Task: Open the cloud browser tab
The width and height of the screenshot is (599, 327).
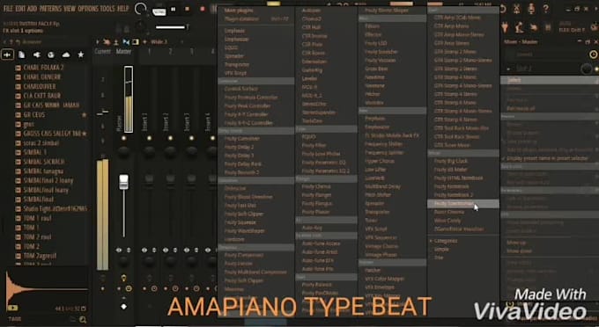Action: tap(66, 54)
